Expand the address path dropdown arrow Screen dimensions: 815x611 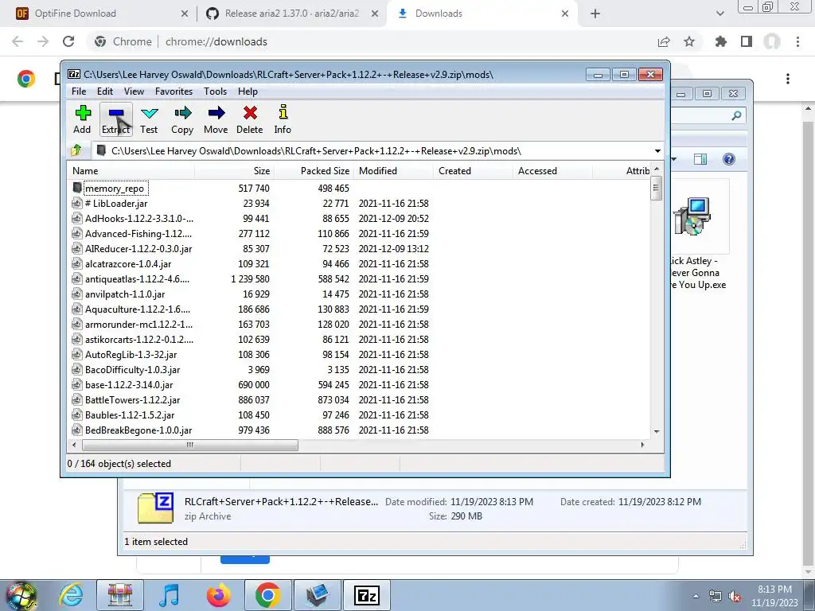657,151
